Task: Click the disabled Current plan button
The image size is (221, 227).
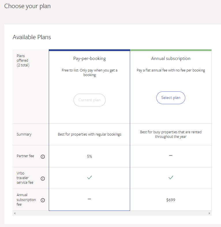Action: 89,100
